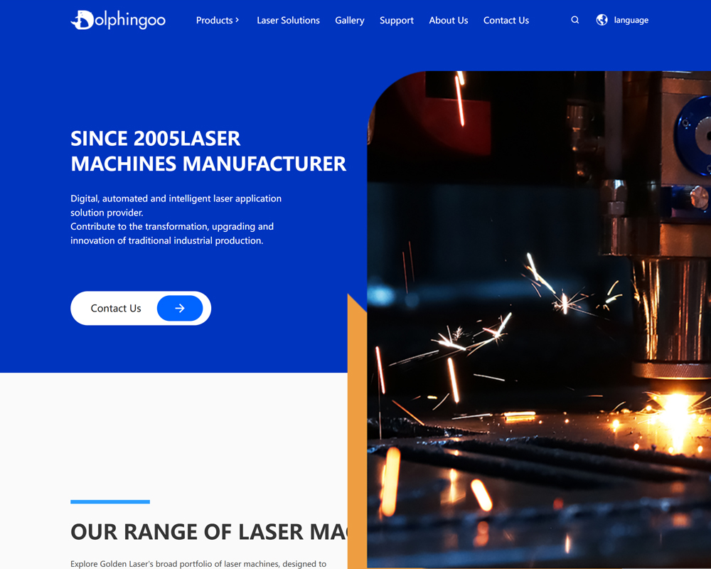Open the Products menu item
The width and height of the screenshot is (711, 569).
point(214,20)
